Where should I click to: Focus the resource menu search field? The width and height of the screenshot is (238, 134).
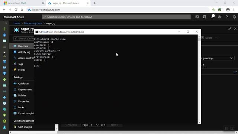click(24, 39)
